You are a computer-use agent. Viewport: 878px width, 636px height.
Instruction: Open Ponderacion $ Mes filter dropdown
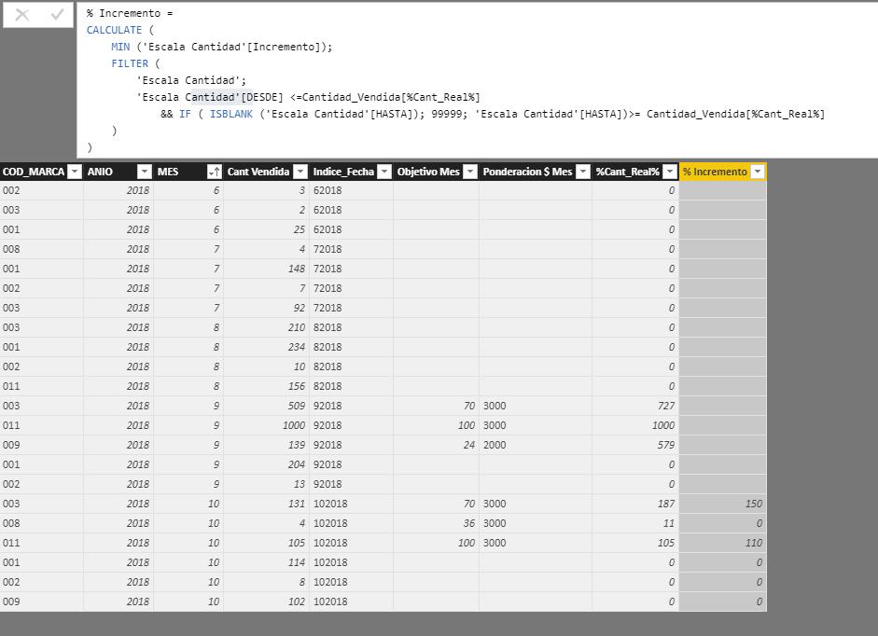583,172
